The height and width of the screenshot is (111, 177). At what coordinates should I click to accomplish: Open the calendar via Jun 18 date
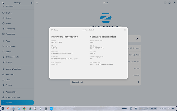[x=163, y=109]
